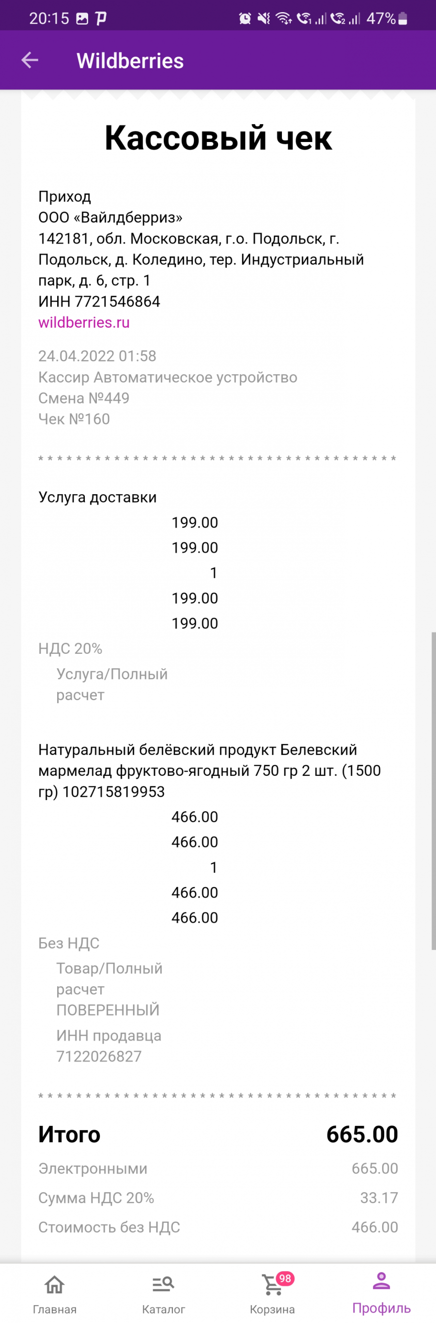436x1323 pixels.
Task: Tap the Итого 665.00 total row
Action: click(218, 1134)
